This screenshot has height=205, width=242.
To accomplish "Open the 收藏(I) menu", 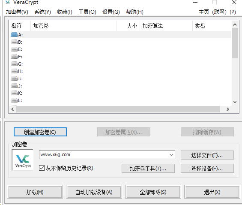I will [65, 12].
